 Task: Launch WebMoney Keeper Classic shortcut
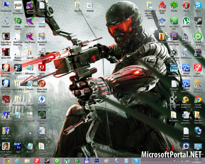pos(186,101)
